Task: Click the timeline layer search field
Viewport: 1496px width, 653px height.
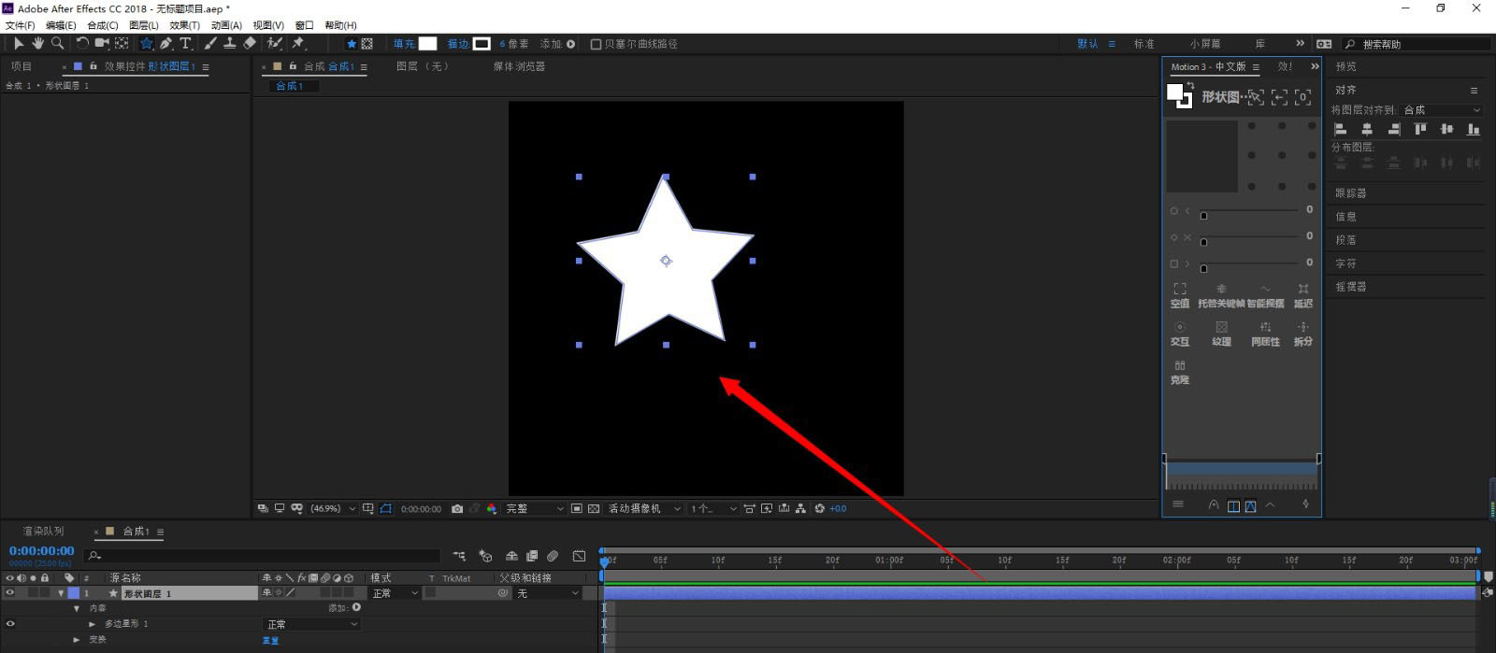Action: point(262,556)
